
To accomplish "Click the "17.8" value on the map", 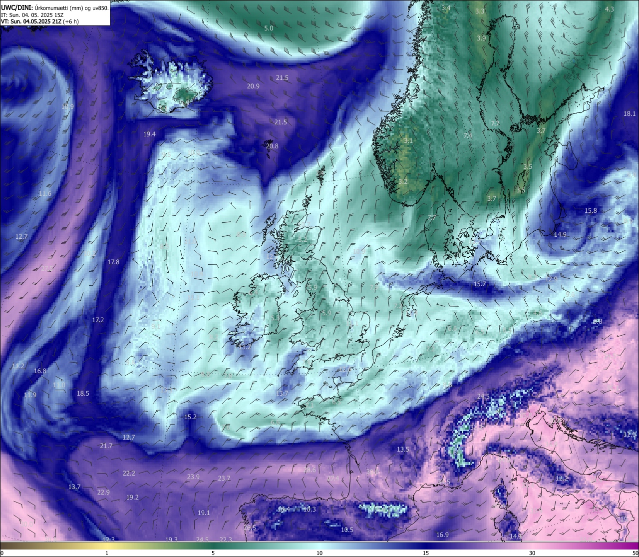I will pyautogui.click(x=113, y=262).
